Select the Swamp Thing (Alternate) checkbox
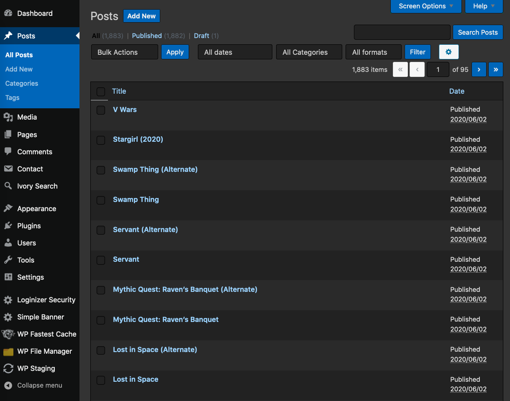The height and width of the screenshot is (401, 510). 101,170
